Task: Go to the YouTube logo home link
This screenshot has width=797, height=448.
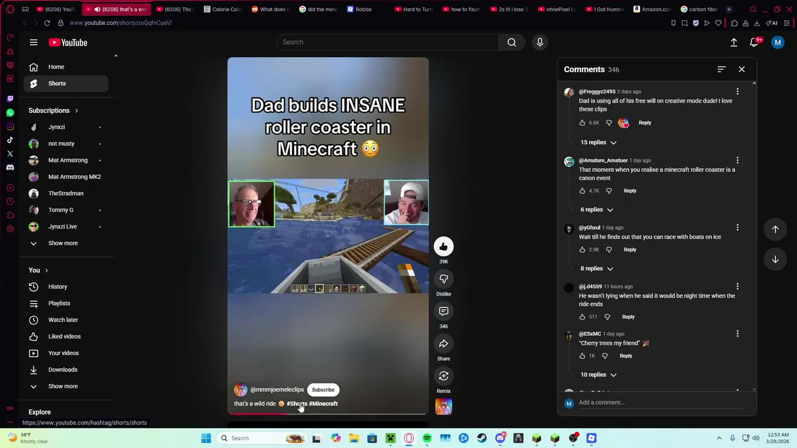Action: click(68, 42)
